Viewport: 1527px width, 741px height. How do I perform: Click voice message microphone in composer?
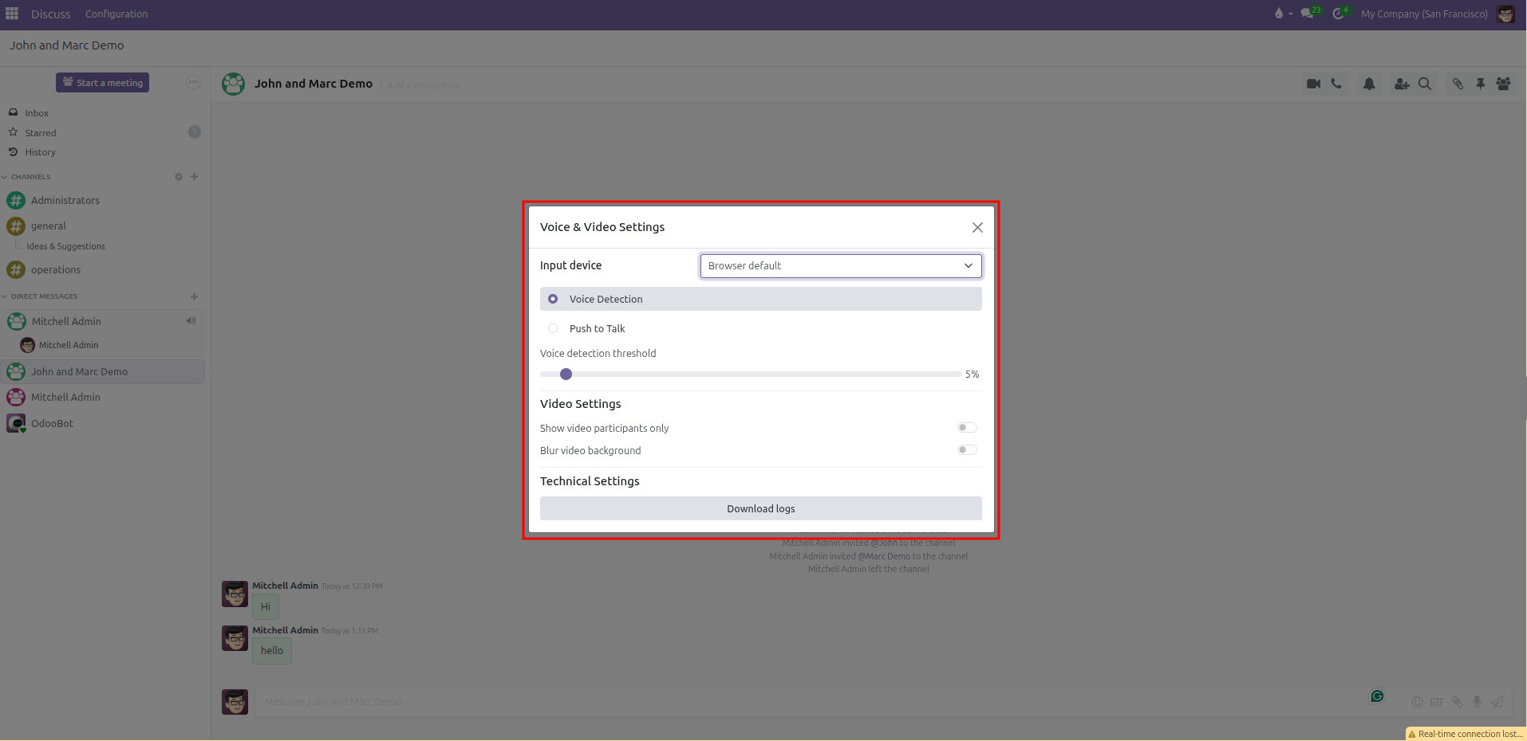(1477, 702)
